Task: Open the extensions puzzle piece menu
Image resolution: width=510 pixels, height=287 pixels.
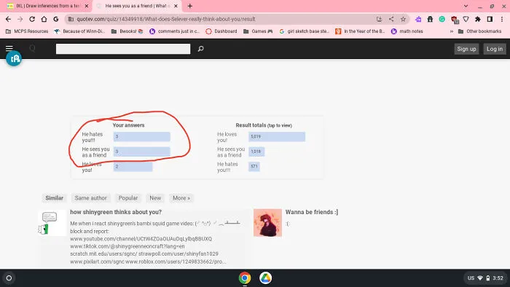Action: [478, 19]
